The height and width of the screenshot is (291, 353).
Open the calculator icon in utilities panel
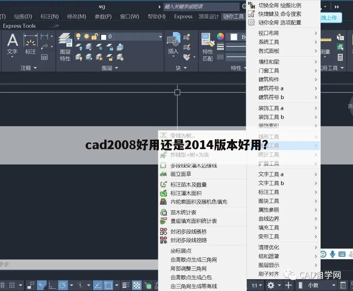pyautogui.click(x=340, y=57)
